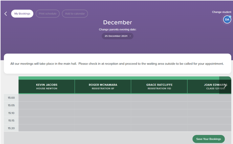Book the 15:00 slot with Kevin Jacobs
233x144 pixels.
[47, 98]
